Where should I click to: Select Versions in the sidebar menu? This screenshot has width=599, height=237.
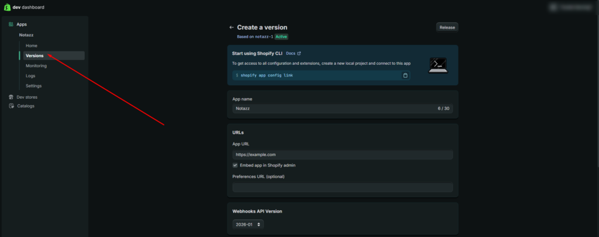click(35, 55)
